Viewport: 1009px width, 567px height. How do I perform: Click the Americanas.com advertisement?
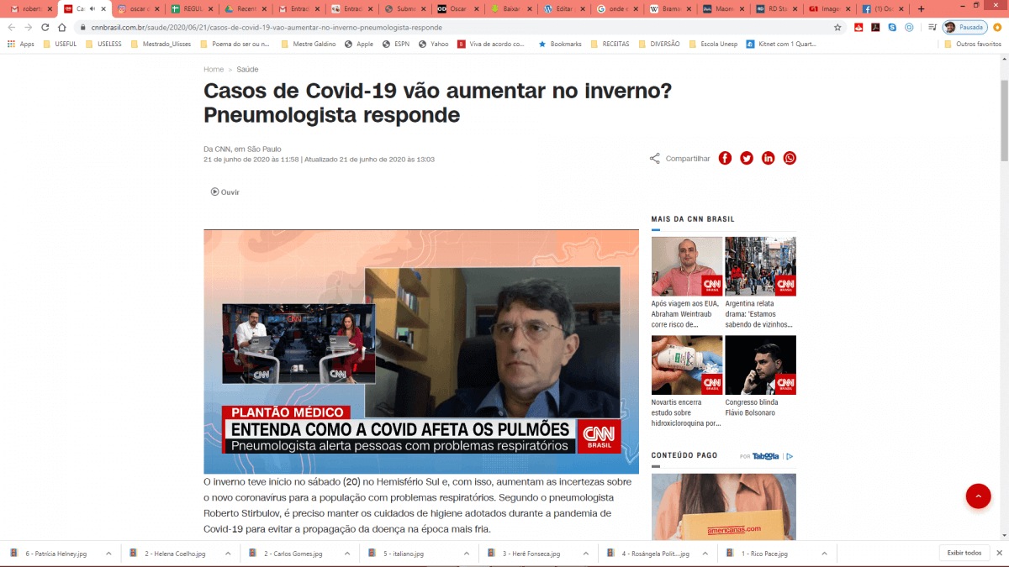tap(723, 507)
